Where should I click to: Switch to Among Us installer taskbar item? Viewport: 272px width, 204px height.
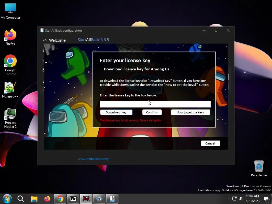tap(86, 199)
